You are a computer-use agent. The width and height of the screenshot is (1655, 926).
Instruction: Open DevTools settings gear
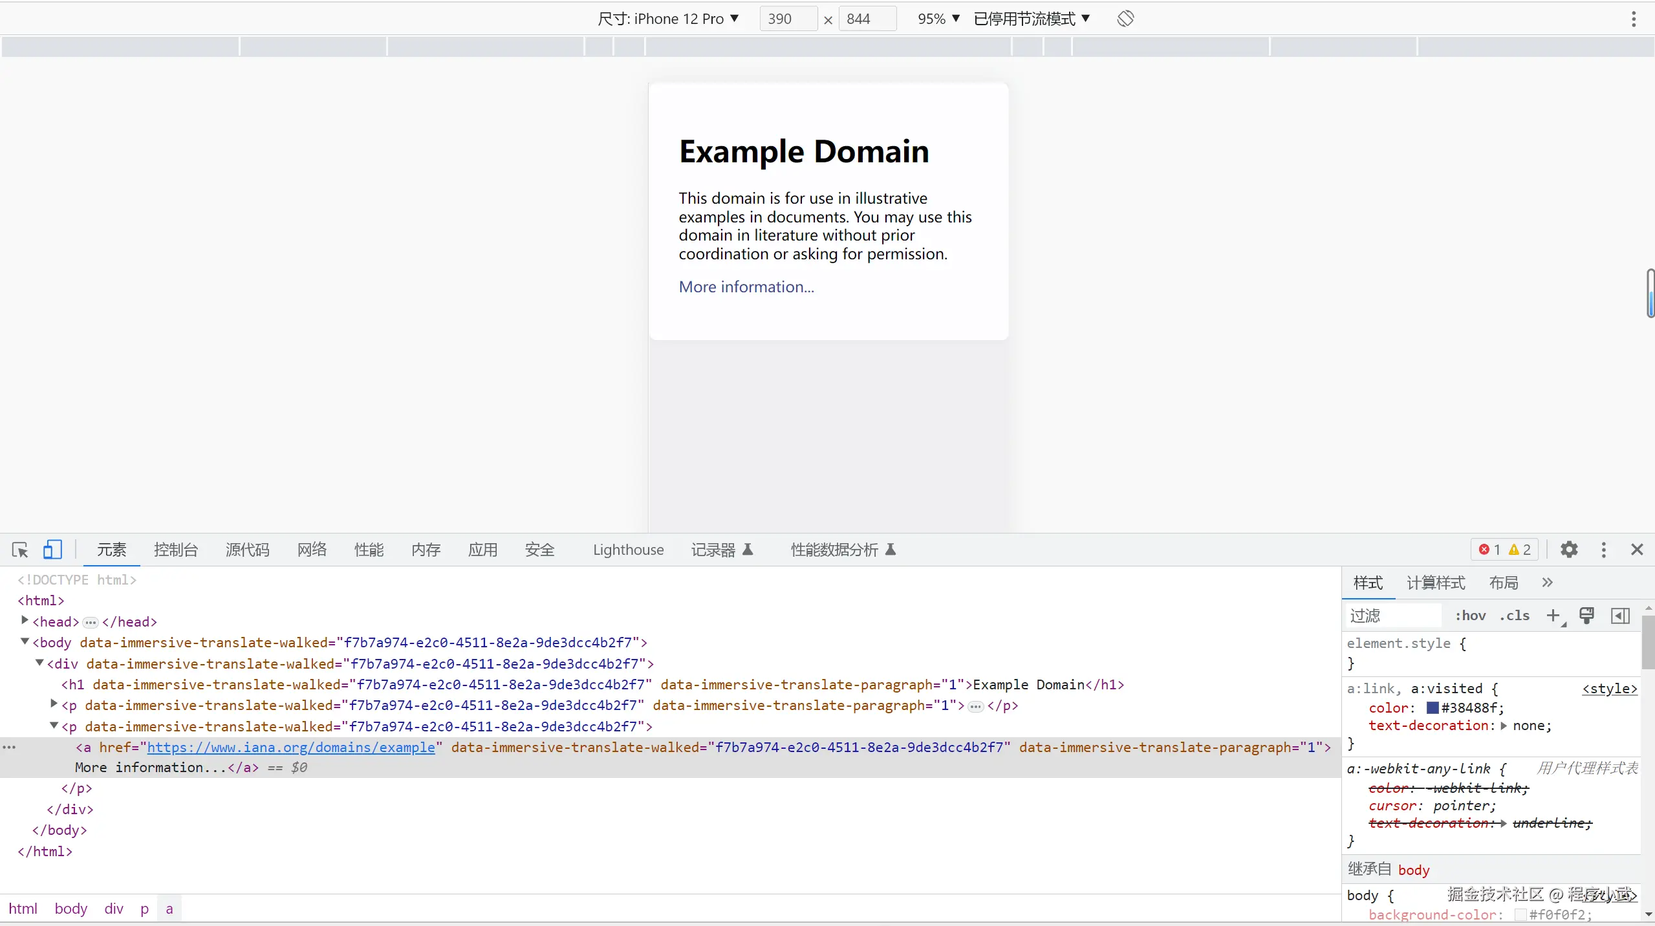1569,550
